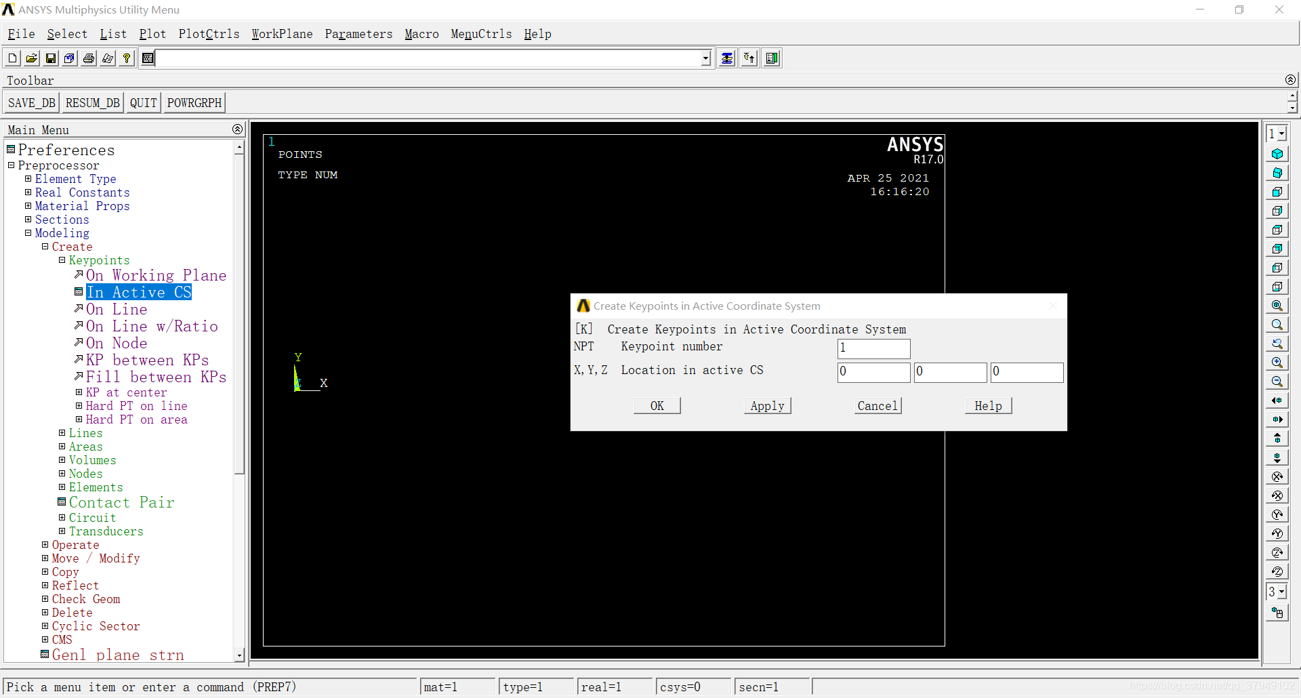Image resolution: width=1301 pixels, height=698 pixels.
Task: Click Help in Create Keypoints dialog
Action: (989, 406)
